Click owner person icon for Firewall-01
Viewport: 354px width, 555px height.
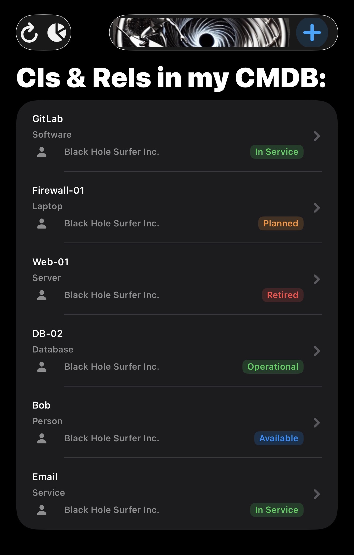click(x=42, y=224)
